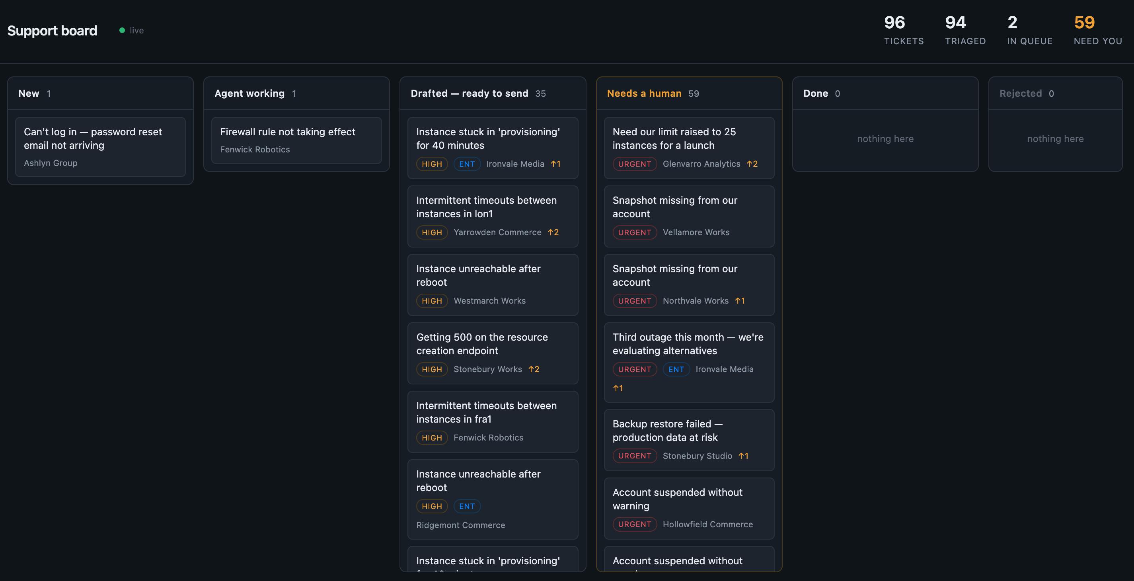Screen dimensions: 1134x581
Task: Open Vellamore Works snapshot missing ticket
Action: [689, 216]
